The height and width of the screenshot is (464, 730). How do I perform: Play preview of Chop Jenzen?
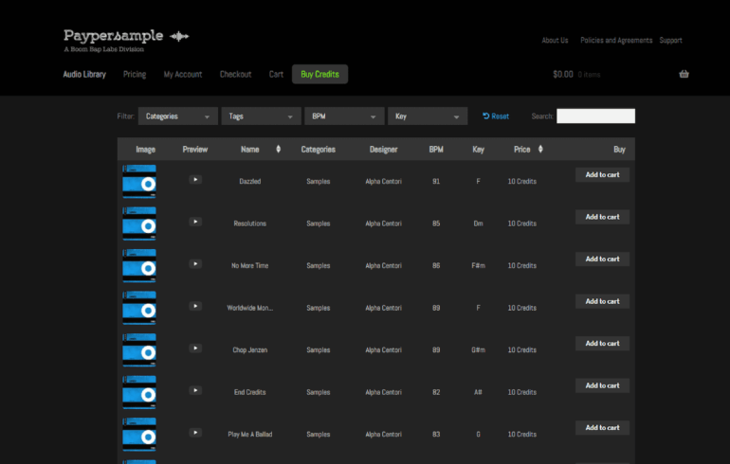coord(194,348)
